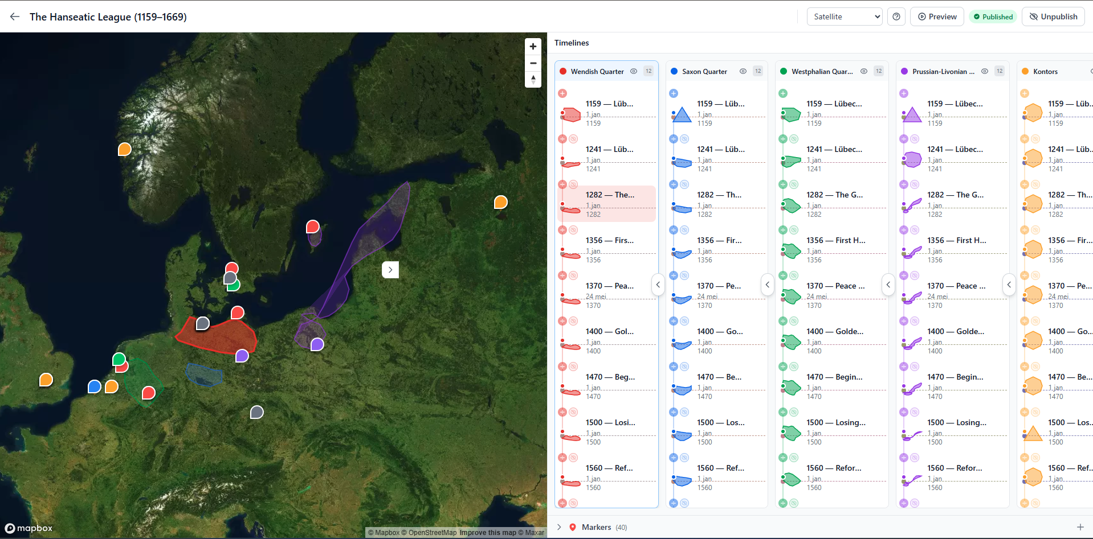Toggle the Prussian-Livonian timeline's eye icon
This screenshot has width=1093, height=539.
[x=984, y=71]
